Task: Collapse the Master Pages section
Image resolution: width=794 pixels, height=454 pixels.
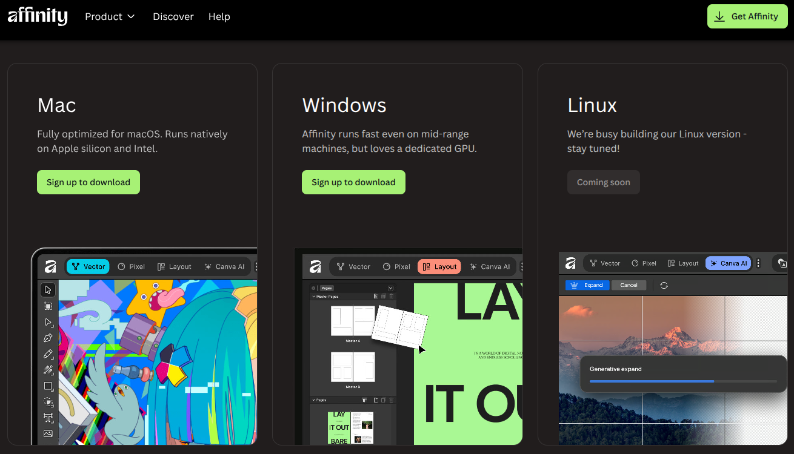Action: point(313,297)
